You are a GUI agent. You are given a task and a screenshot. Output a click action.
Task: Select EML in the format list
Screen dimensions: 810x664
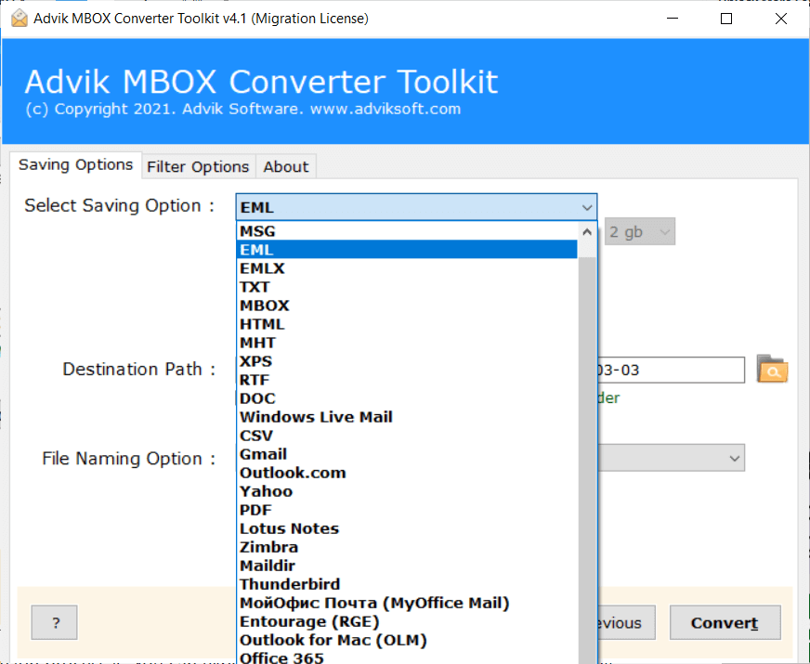coord(407,250)
